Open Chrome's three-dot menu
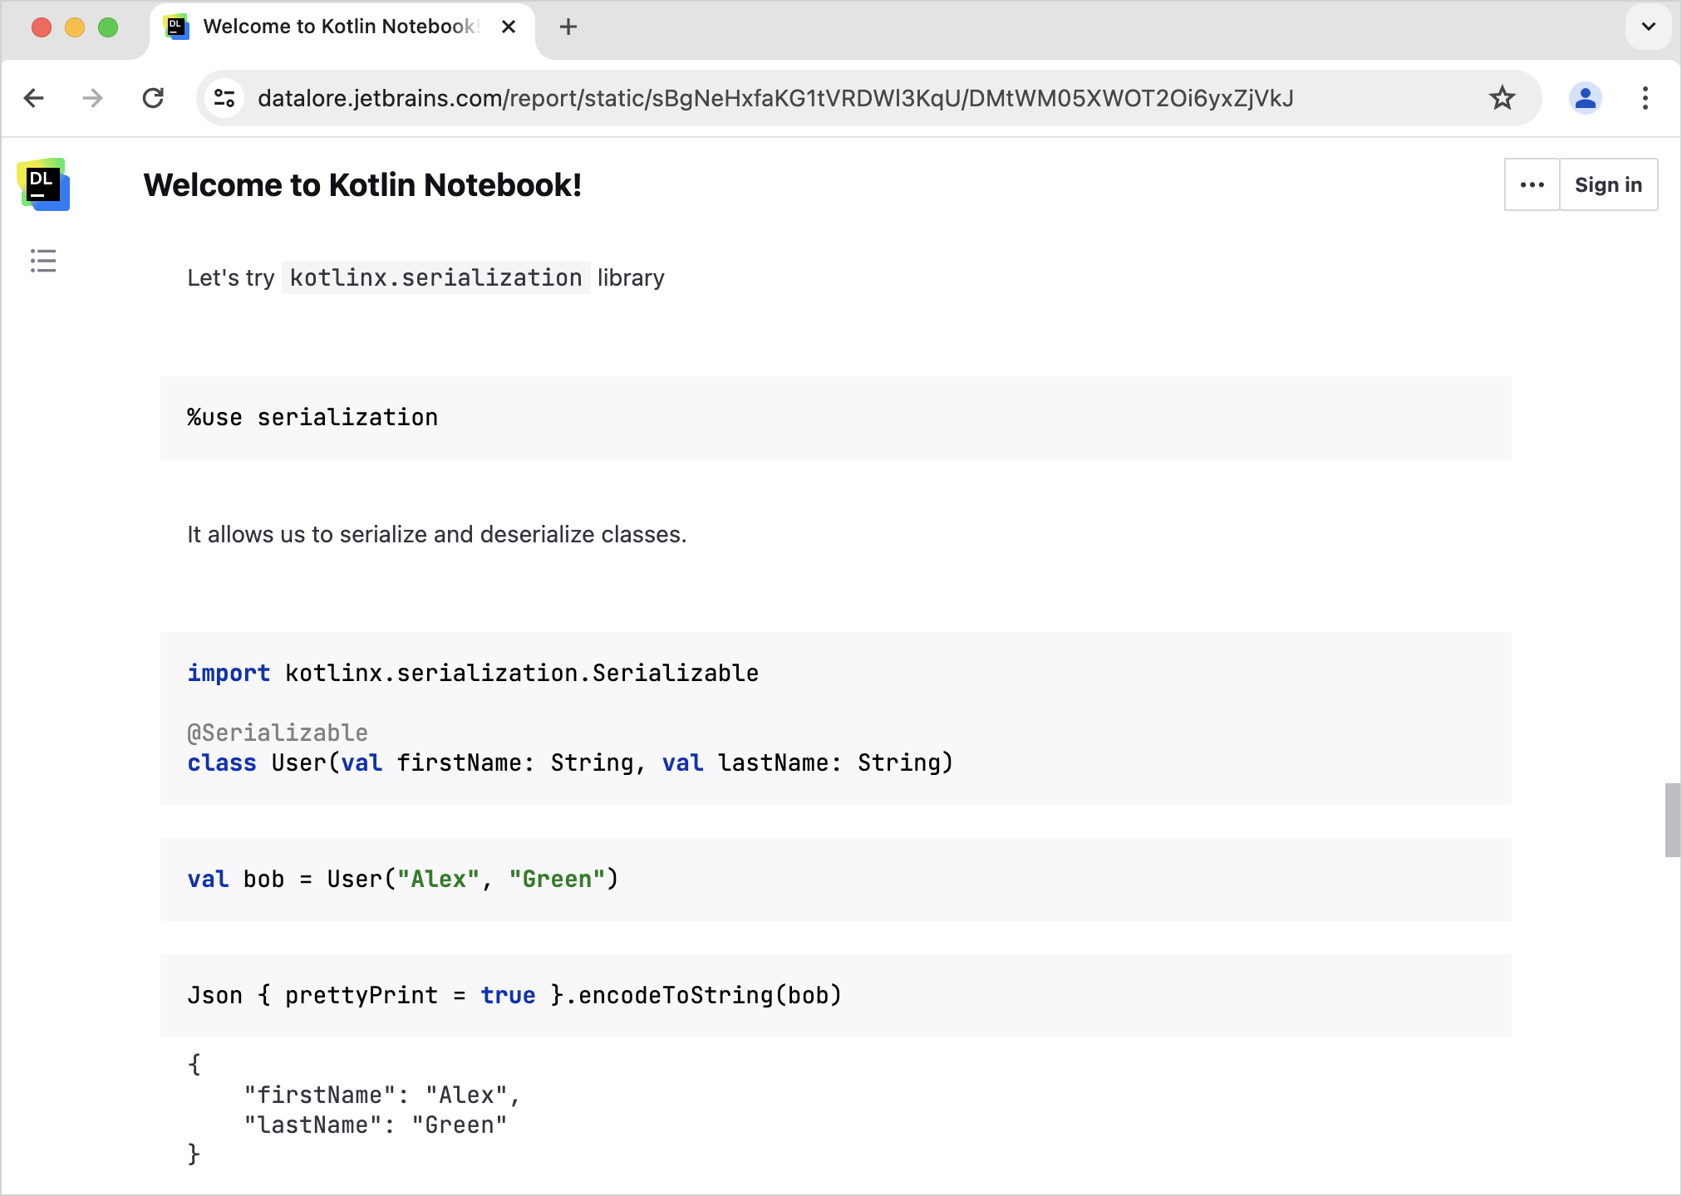1682x1196 pixels. 1645,98
